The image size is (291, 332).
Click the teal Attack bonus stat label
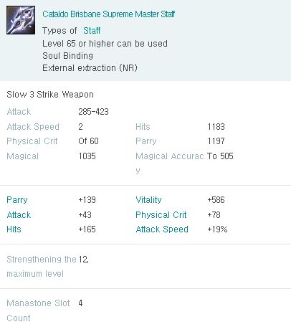click(19, 214)
